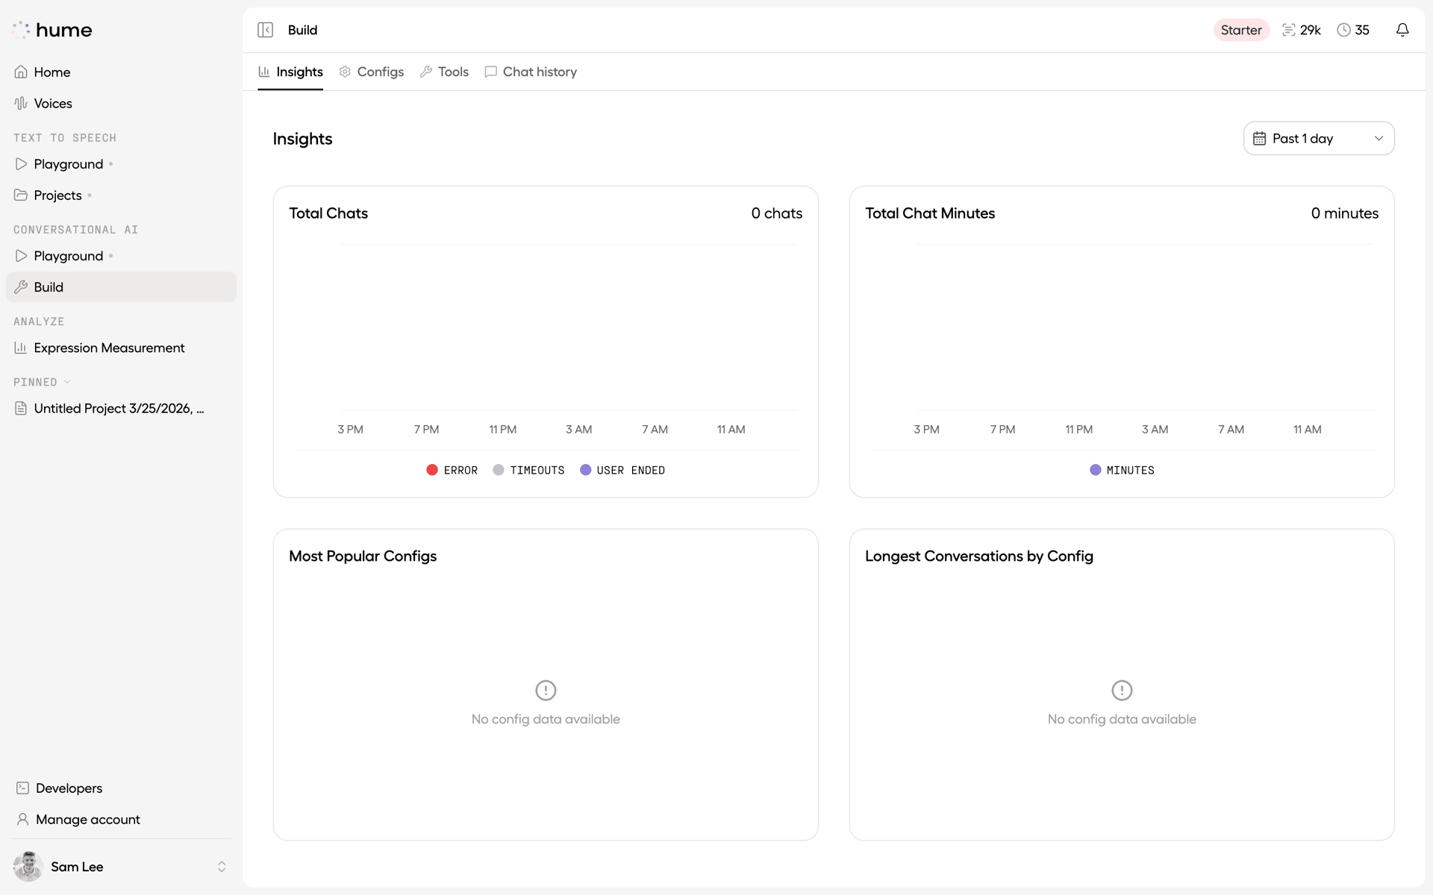Screen dimensions: 1433x895
Task: Go to Home in the sidebar
Action: (121, 72)
